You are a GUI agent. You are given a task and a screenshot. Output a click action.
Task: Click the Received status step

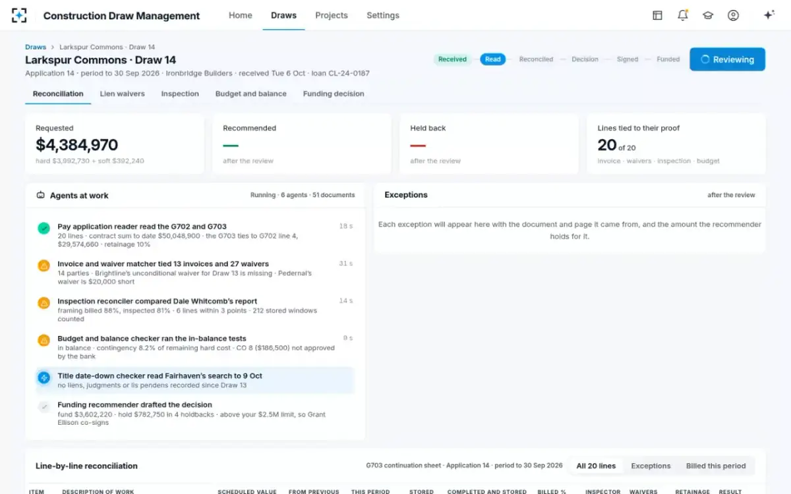click(x=452, y=59)
